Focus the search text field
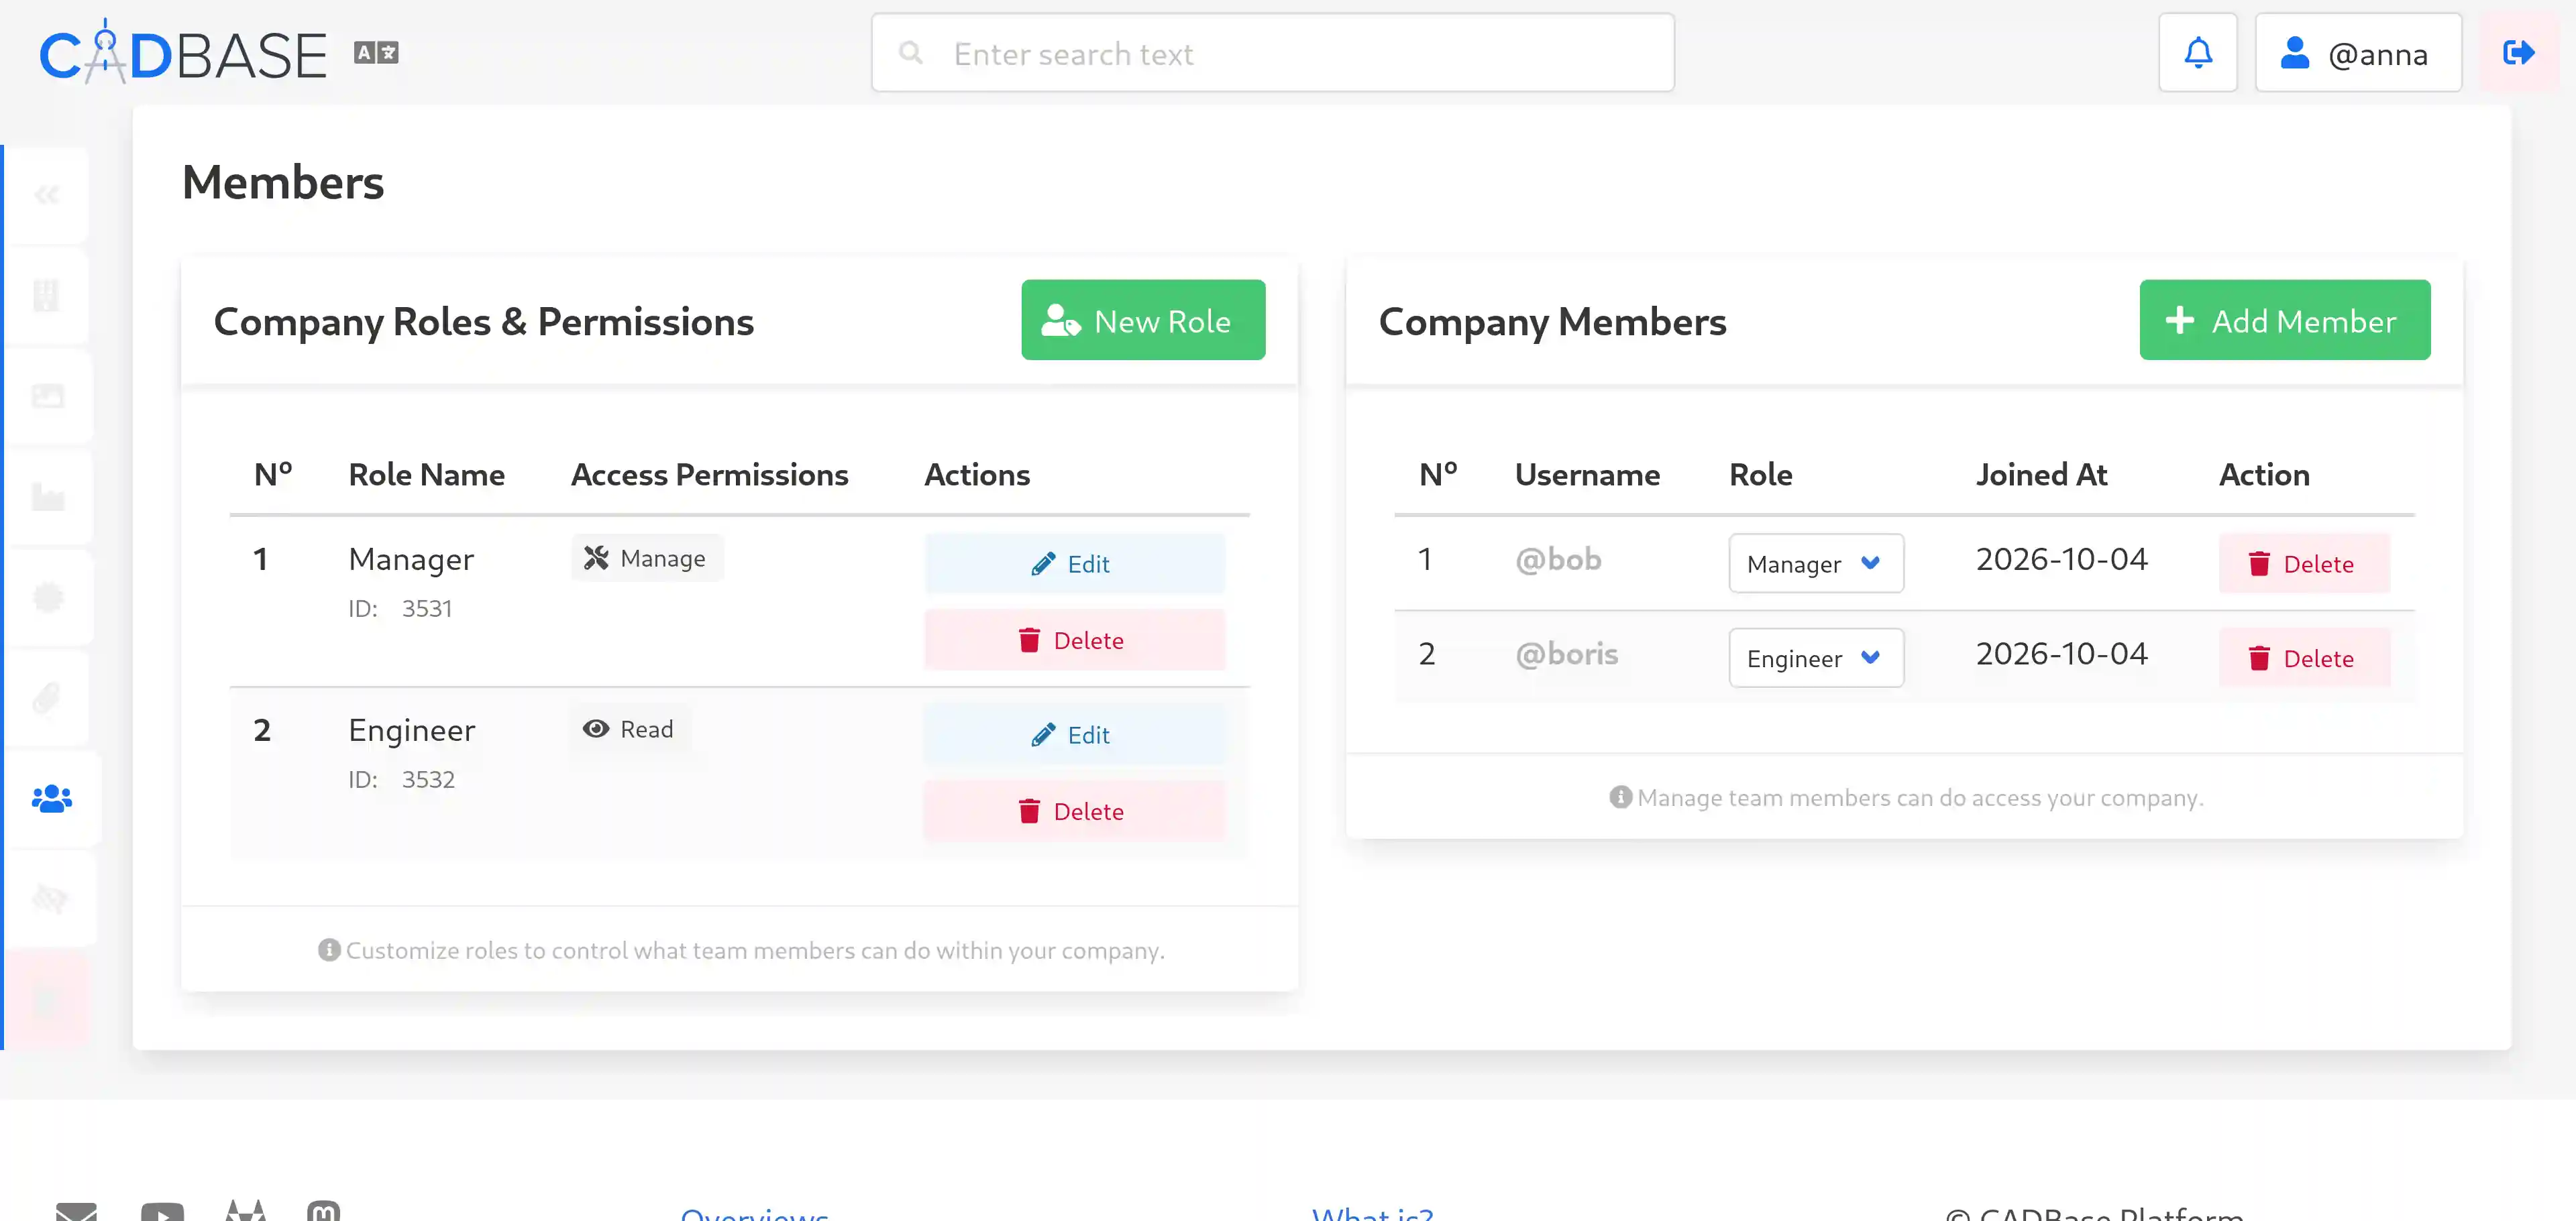 1272,53
